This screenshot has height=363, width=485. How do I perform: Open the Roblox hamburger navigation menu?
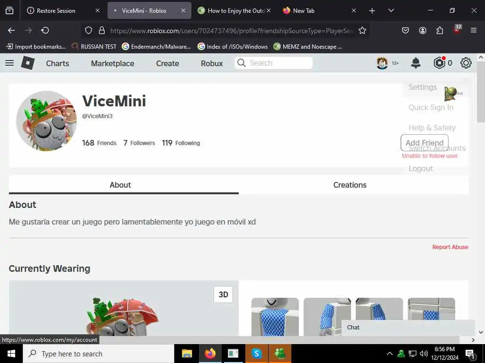(x=9, y=63)
